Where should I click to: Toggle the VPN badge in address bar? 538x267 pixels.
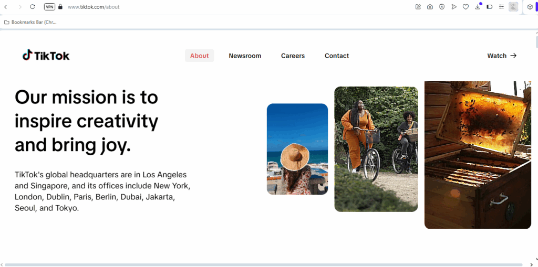pyautogui.click(x=49, y=7)
